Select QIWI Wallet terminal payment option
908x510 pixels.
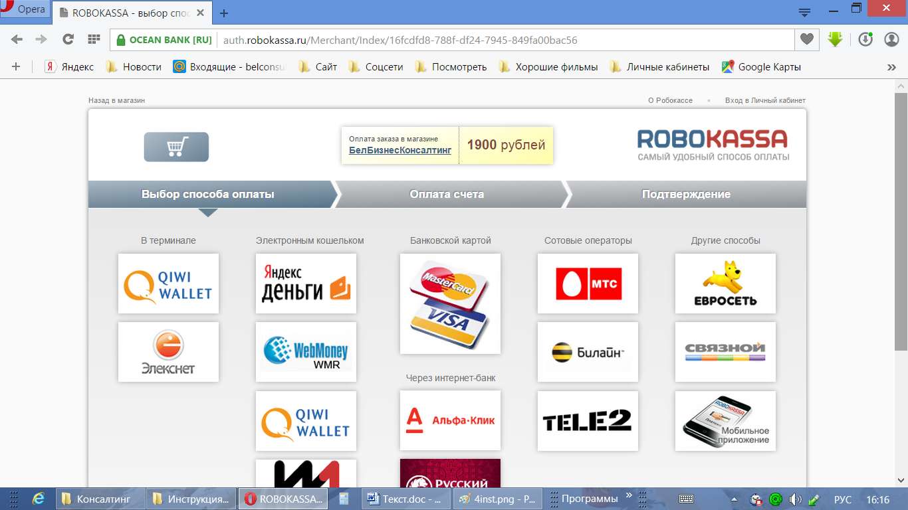pos(168,284)
